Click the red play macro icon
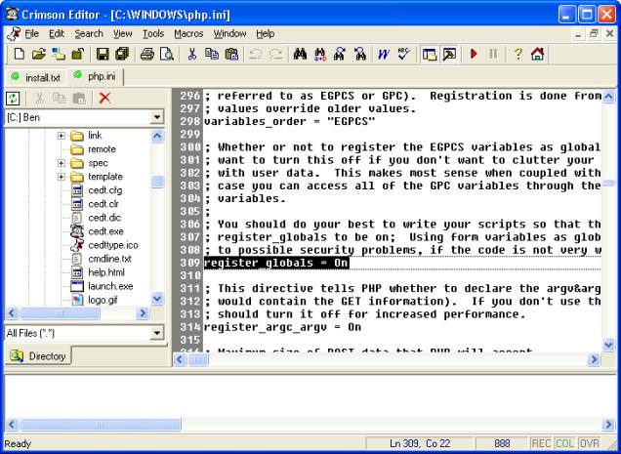Image resolution: width=621 pixels, height=454 pixels. tap(474, 54)
